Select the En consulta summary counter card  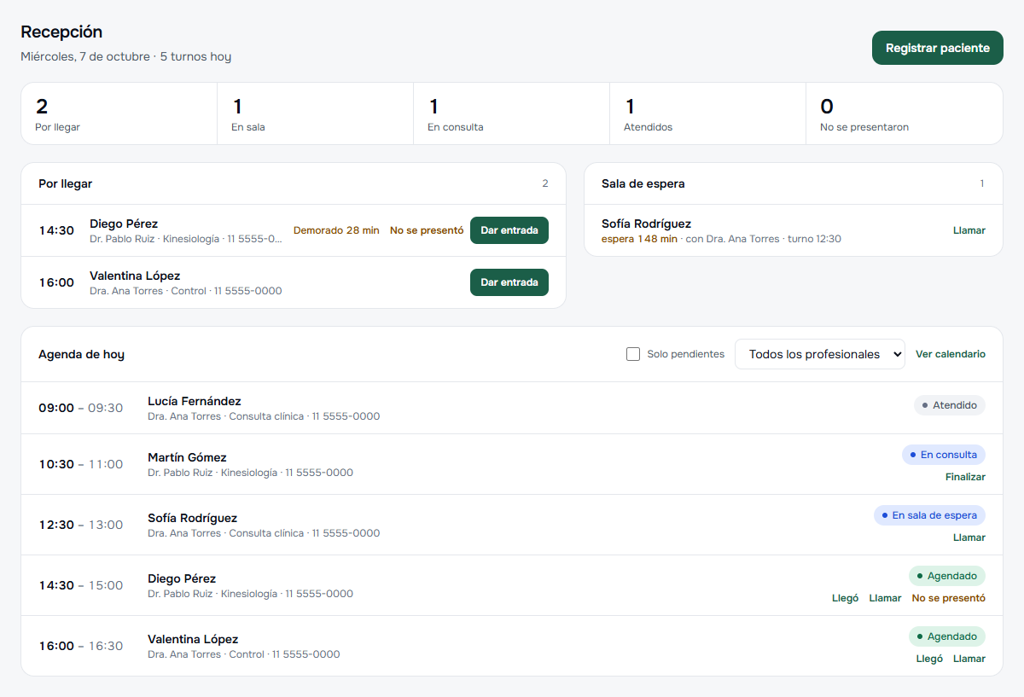pyautogui.click(x=512, y=113)
